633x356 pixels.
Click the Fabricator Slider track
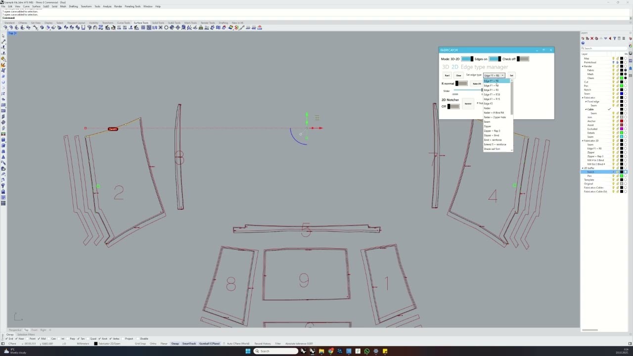pos(468,90)
